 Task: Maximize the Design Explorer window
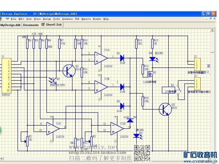(x=208, y=14)
